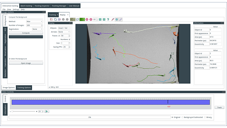Click the Track button

pos(219,107)
